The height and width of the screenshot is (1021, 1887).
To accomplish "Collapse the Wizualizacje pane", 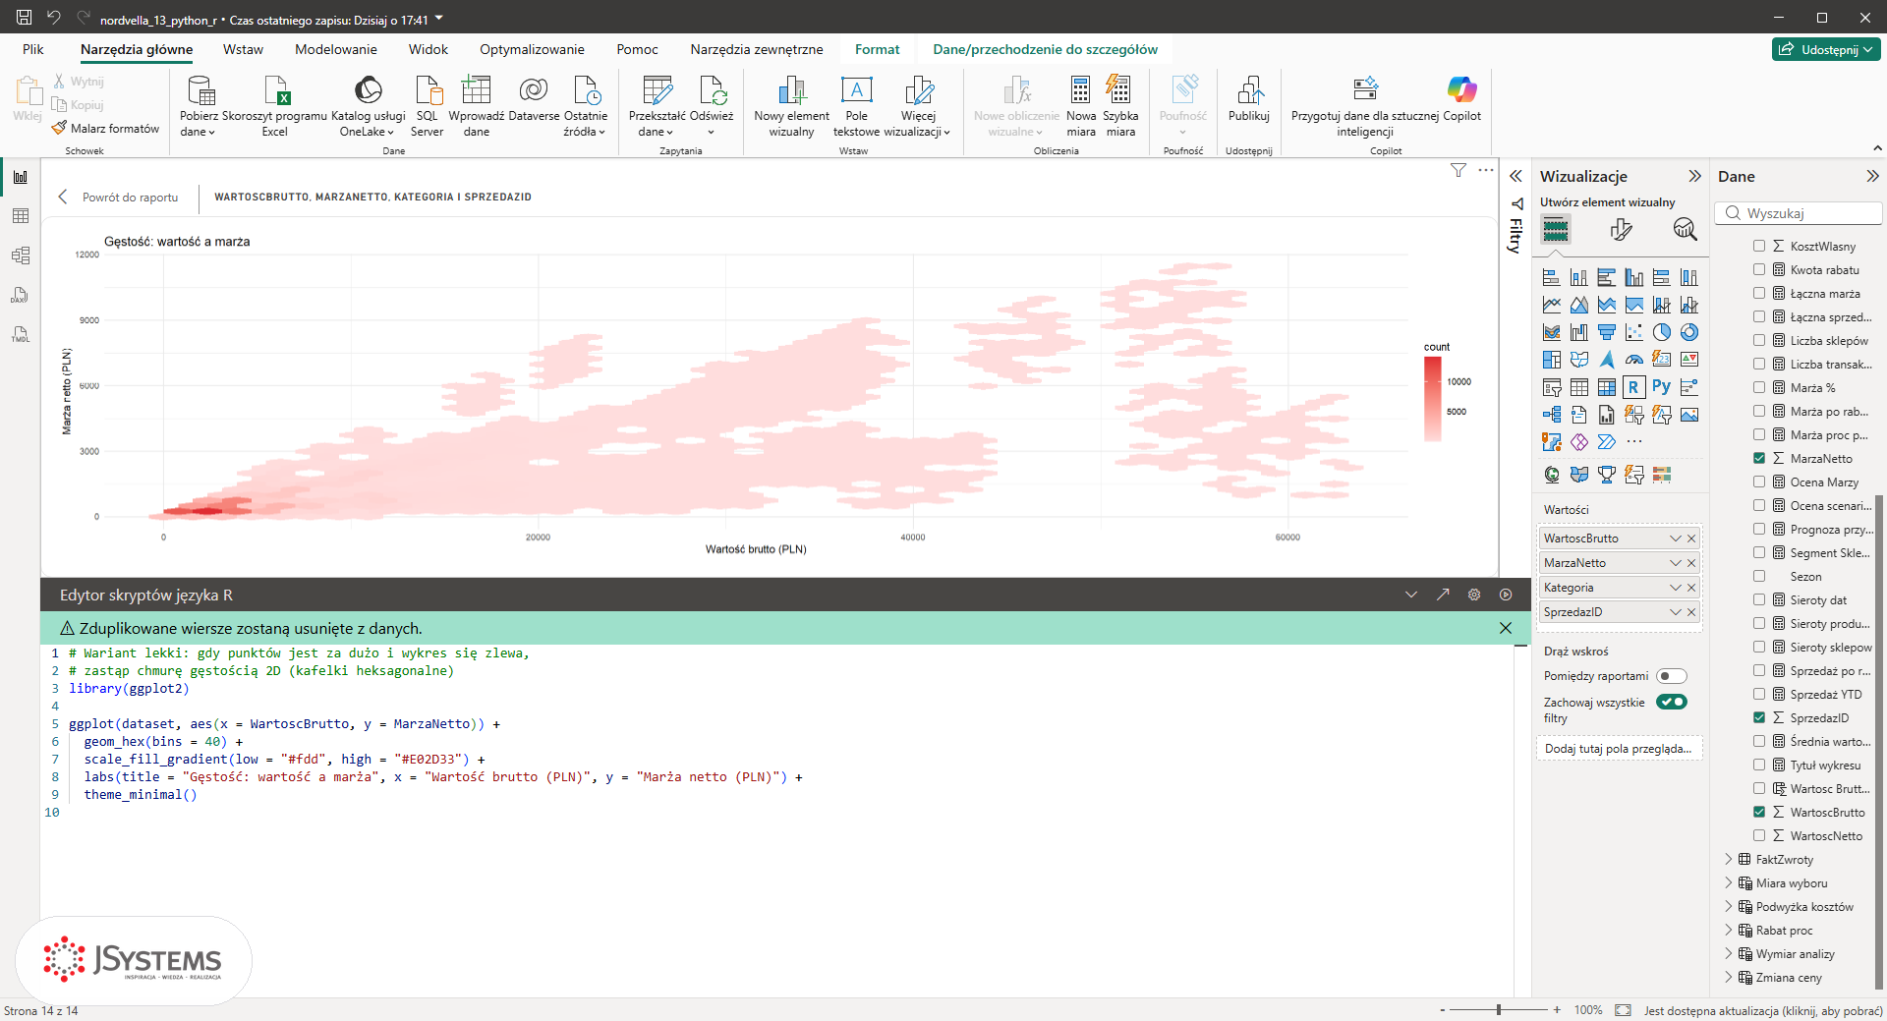I will [1694, 176].
